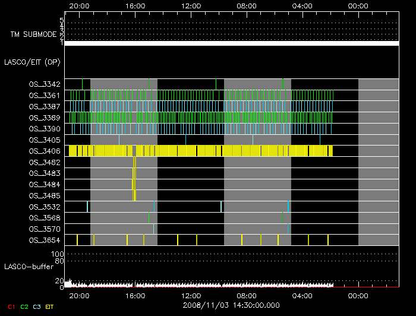
Task: Select the OS_3570 row label
Action: point(45,229)
